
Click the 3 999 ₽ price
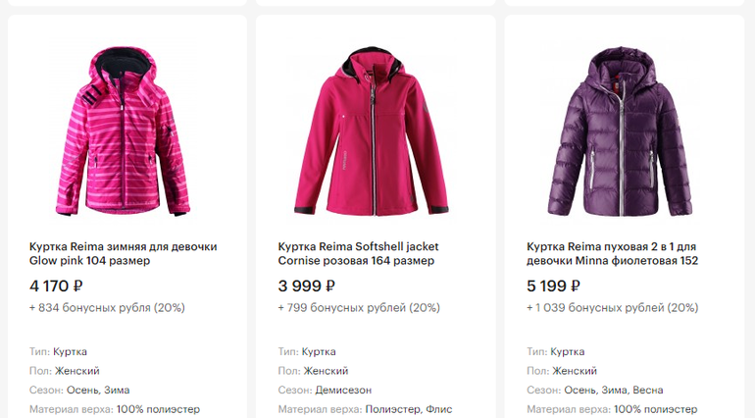[307, 287]
